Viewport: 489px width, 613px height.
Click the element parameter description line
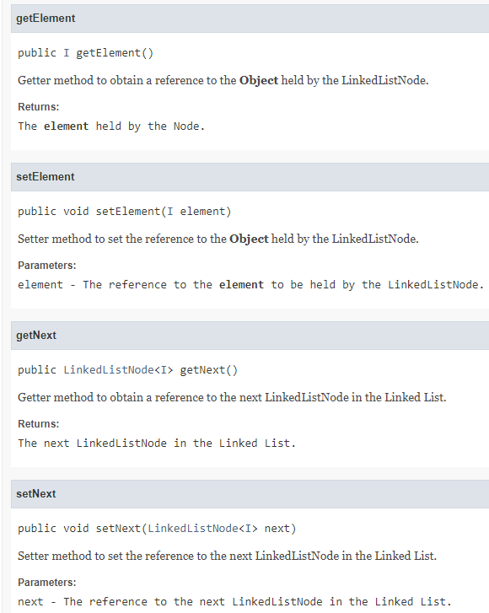tap(251, 285)
